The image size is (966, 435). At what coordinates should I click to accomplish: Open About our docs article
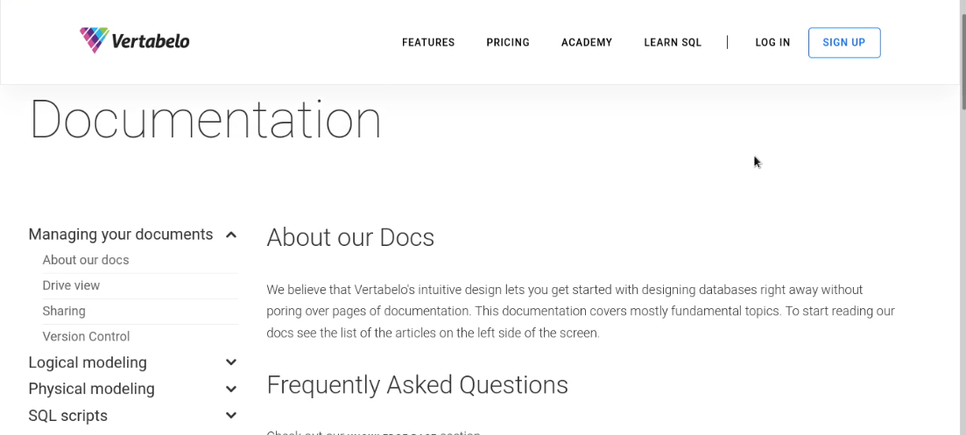(x=86, y=260)
